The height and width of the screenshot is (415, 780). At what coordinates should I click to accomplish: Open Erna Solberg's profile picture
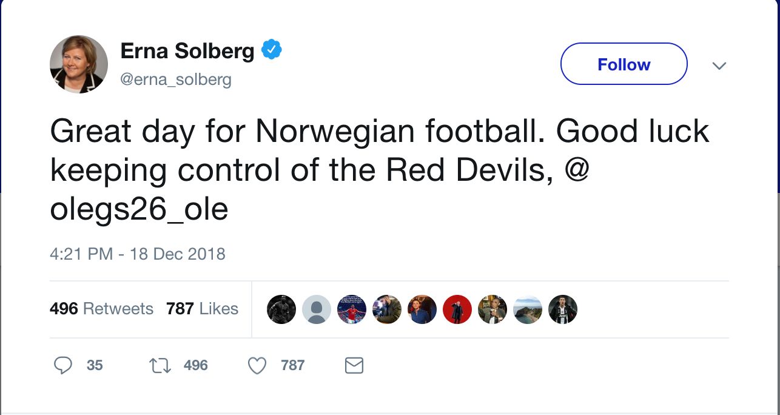coord(78,64)
